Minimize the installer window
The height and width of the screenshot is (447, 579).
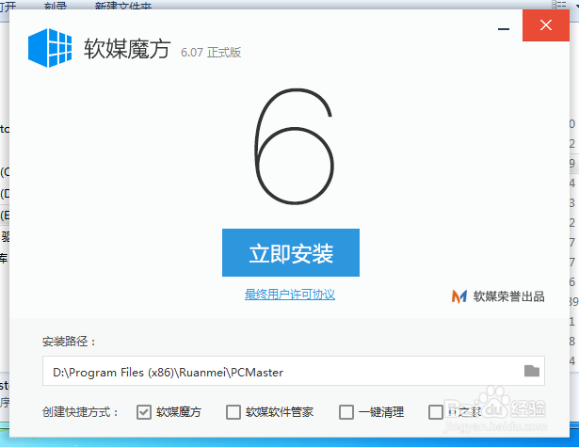(504, 29)
